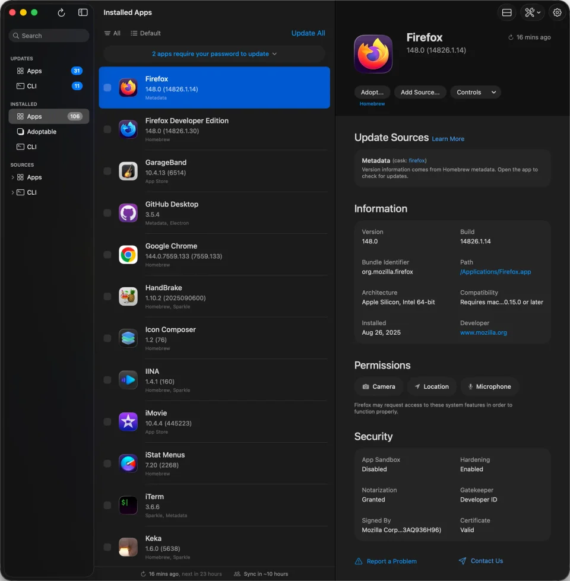
Task: Open Updates CLI with 11 badge
Action: pyautogui.click(x=49, y=86)
